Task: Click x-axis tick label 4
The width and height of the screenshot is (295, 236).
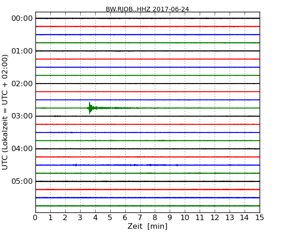Action: tap(95, 218)
